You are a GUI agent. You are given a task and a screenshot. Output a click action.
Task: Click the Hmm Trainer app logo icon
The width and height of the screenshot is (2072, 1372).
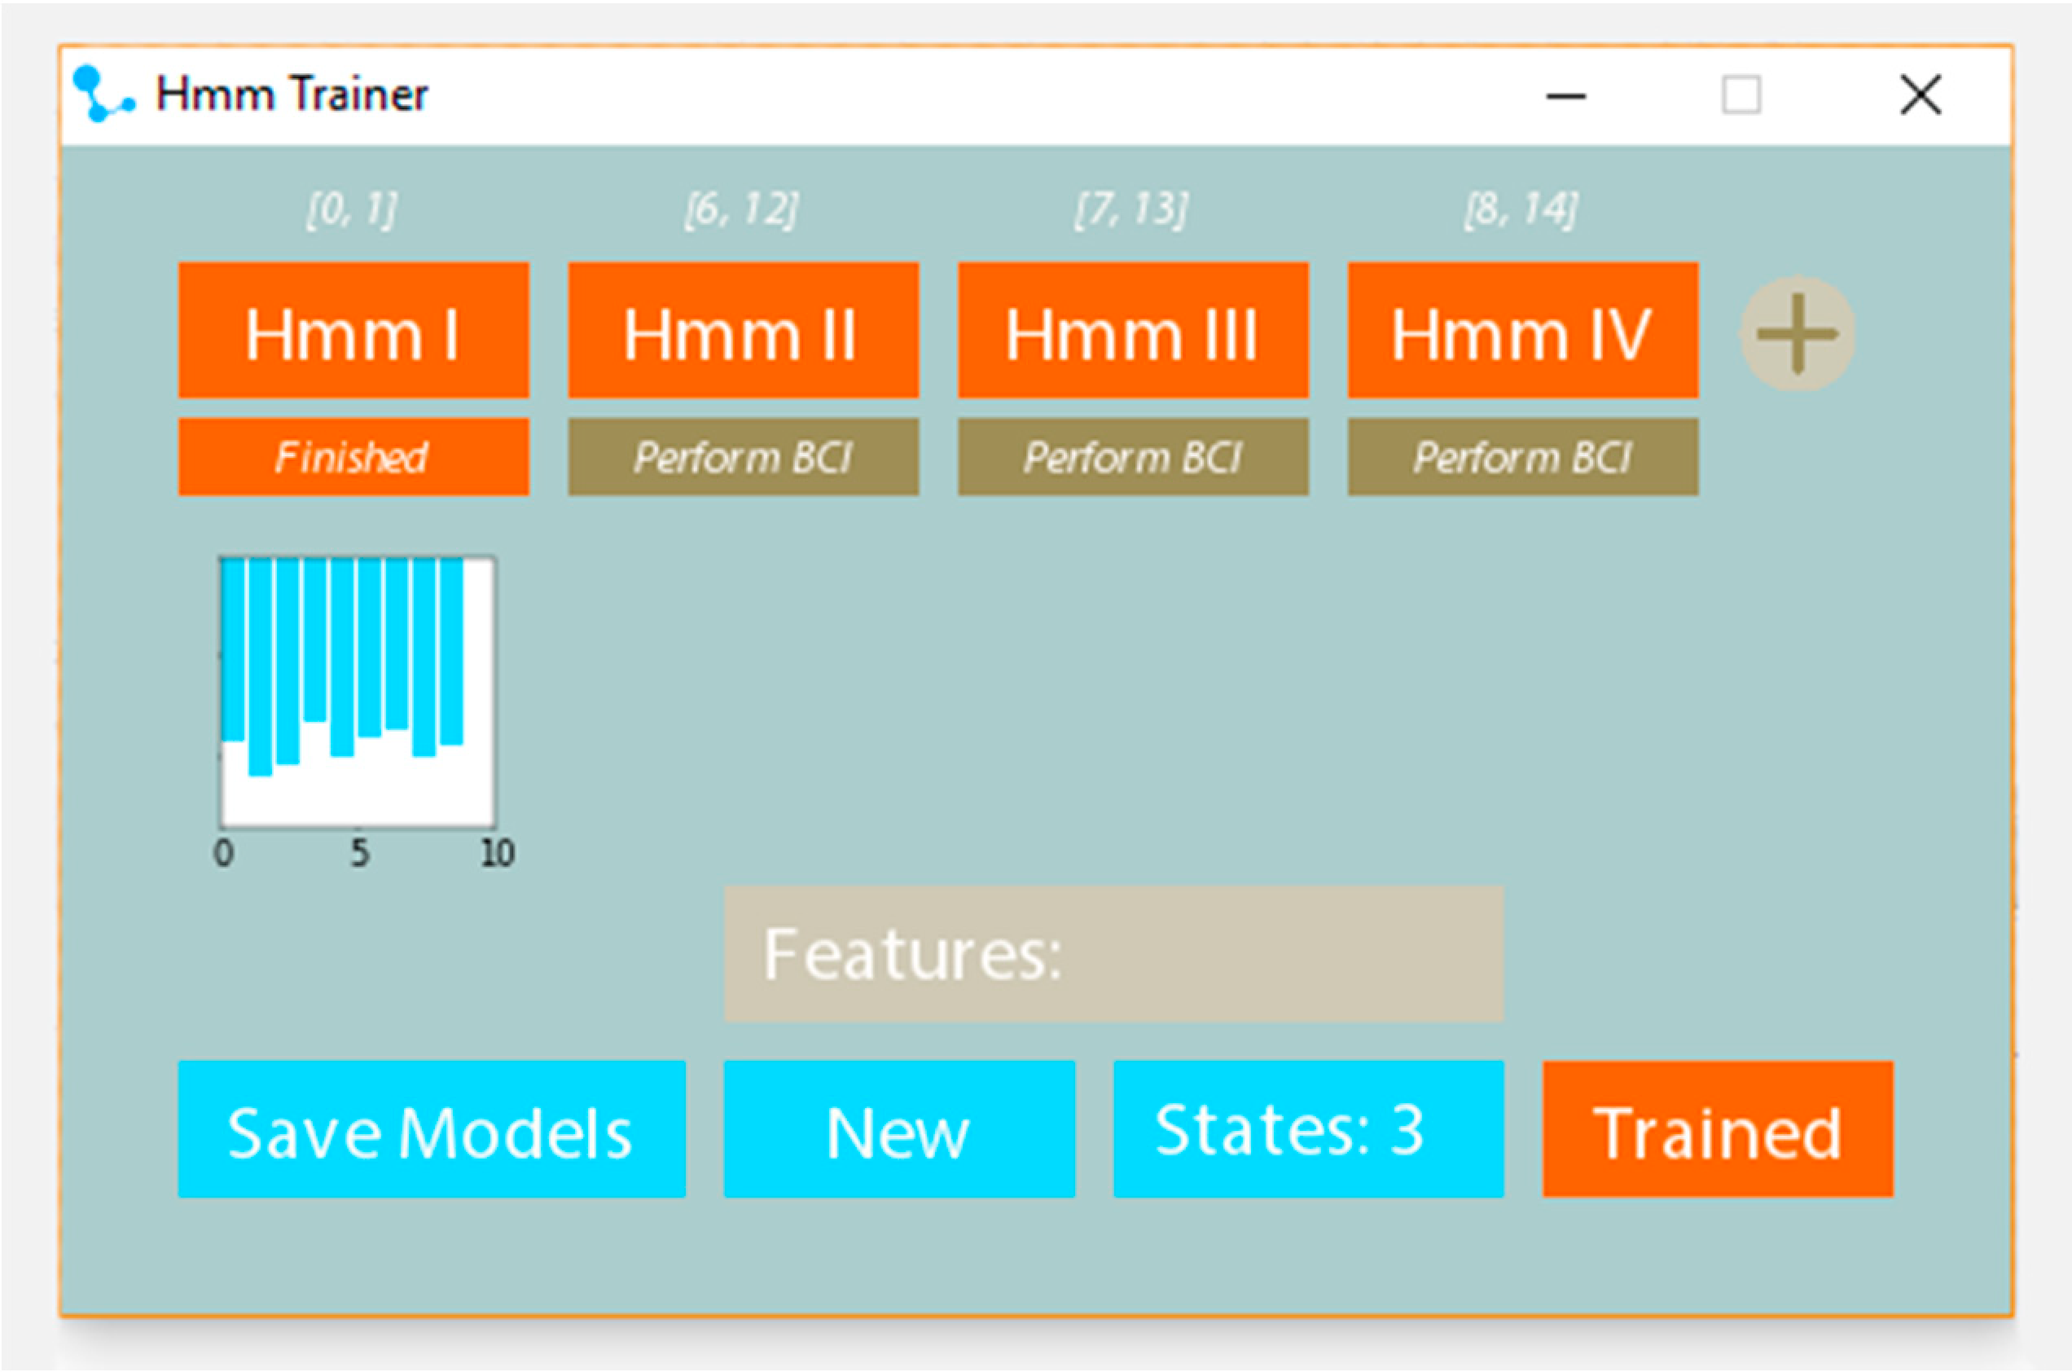103,94
